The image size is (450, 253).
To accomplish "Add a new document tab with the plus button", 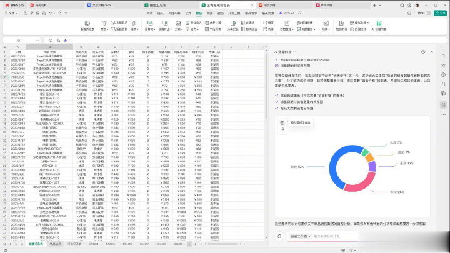I will coord(374,5).
